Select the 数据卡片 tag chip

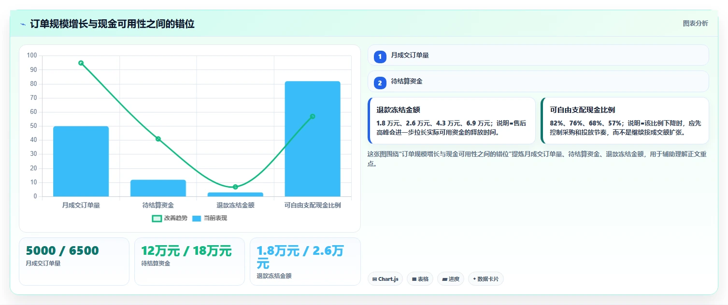[485, 279]
